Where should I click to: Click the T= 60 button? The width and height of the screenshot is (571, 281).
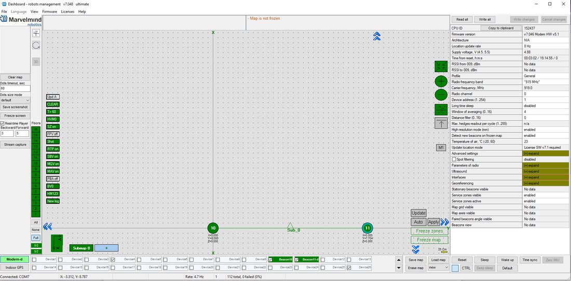pyautogui.click(x=53, y=111)
